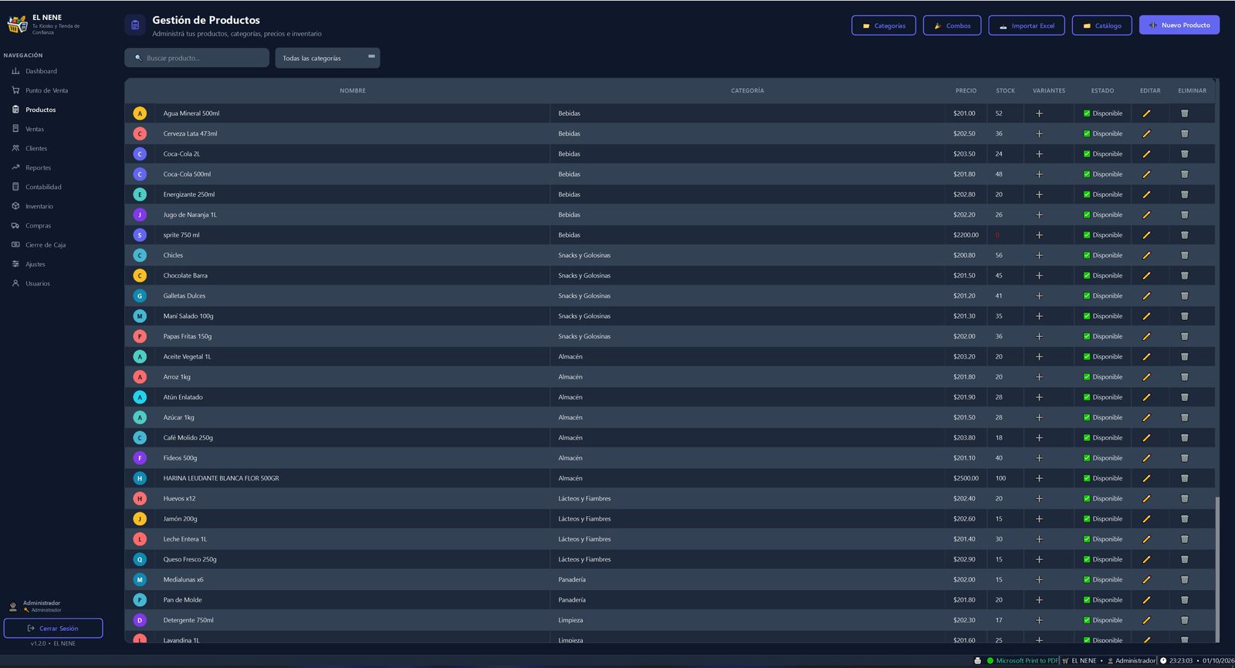Click the Nuevo Producto button

[1179, 25]
